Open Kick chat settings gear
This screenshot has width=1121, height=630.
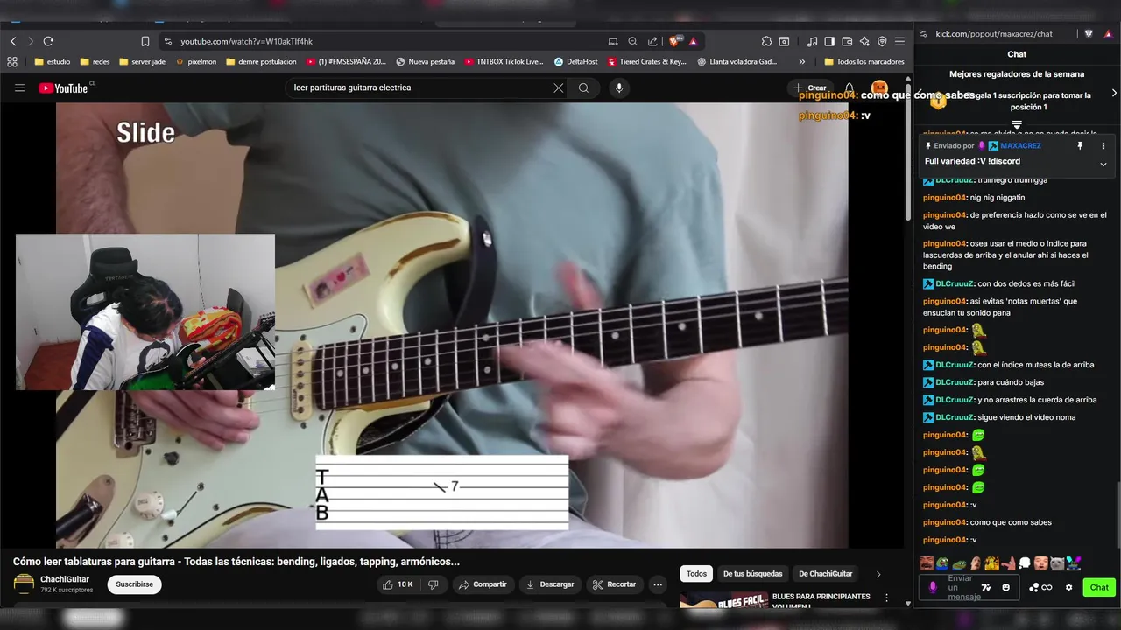coord(1068,587)
